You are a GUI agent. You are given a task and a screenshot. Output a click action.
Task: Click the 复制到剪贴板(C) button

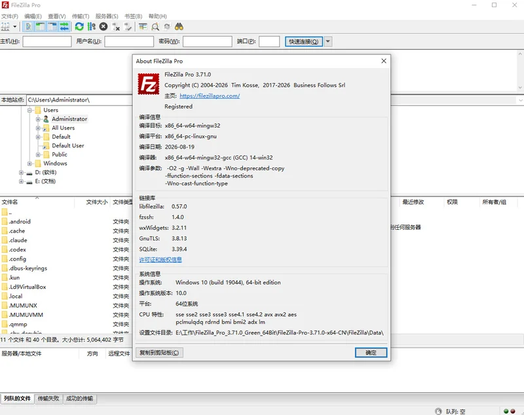pyautogui.click(x=159, y=353)
